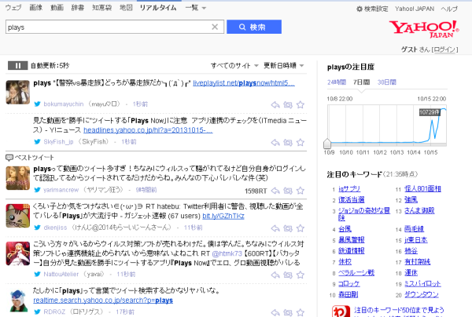Open keyword さんま御殿
The width and height of the screenshot is (472, 317).
pos(419,211)
